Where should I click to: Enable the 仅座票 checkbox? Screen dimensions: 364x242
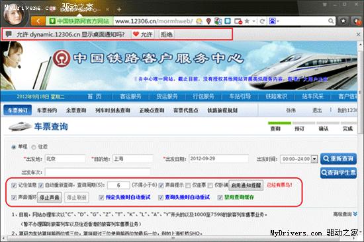coord(188,185)
